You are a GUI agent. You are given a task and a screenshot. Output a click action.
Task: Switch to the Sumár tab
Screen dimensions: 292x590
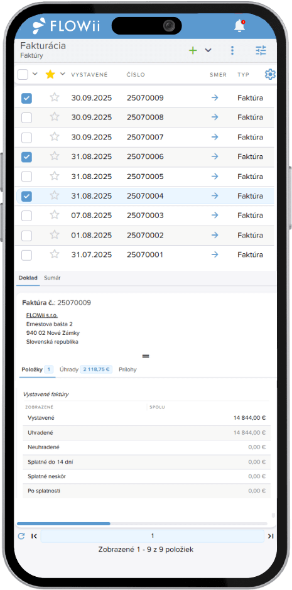[x=52, y=278]
